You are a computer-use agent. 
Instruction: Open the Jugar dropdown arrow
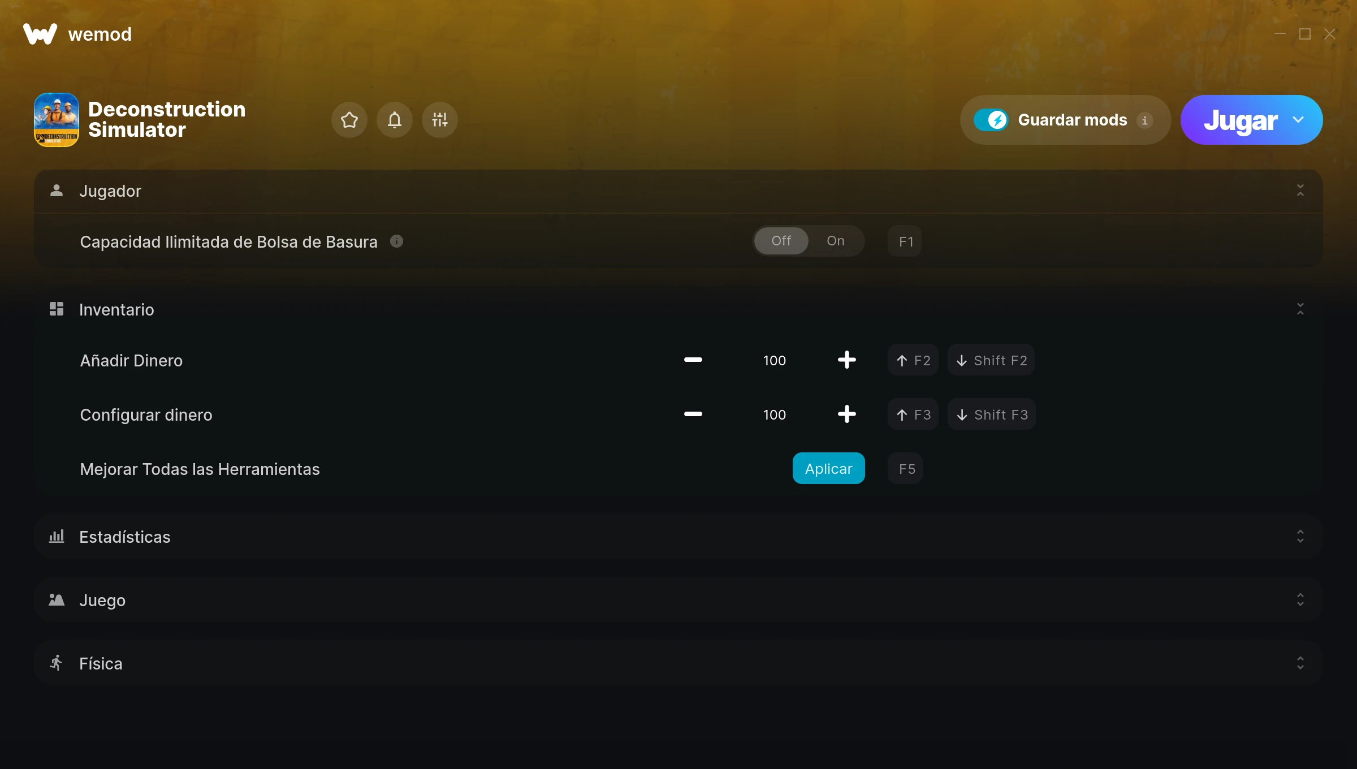(1298, 120)
